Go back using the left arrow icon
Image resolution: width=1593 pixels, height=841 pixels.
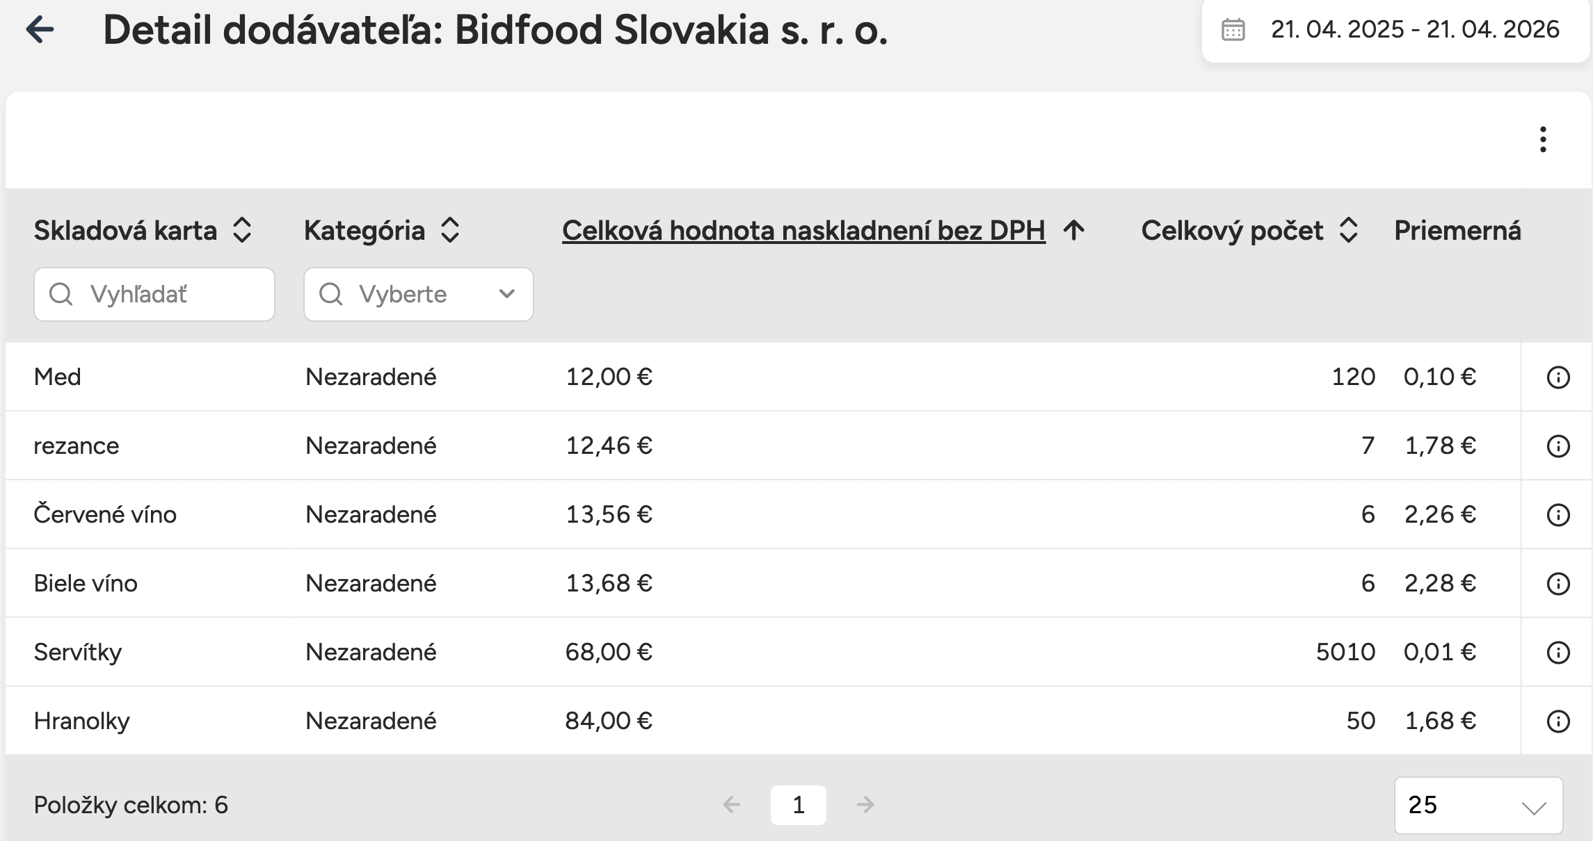coord(40,29)
